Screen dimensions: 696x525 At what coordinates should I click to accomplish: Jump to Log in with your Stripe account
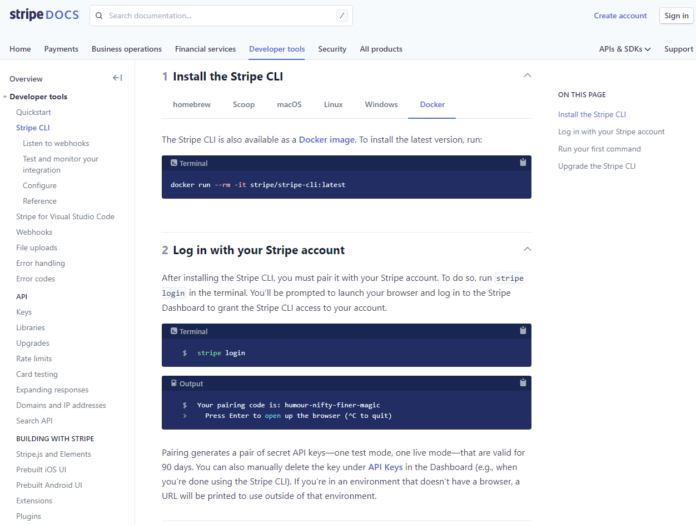point(612,132)
